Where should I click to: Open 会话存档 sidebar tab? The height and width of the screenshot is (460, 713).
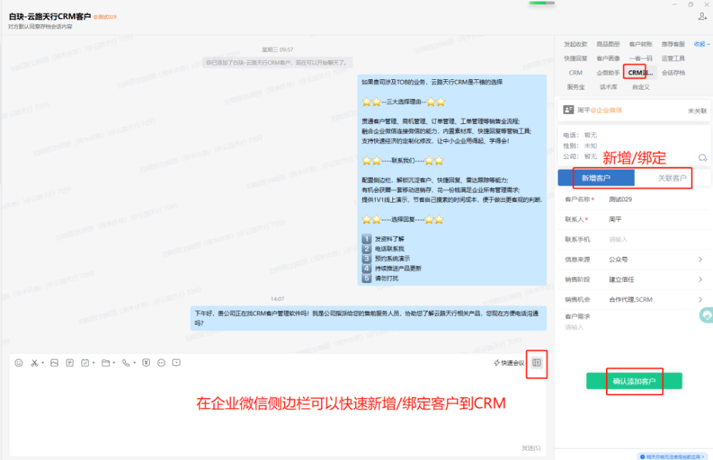673,72
